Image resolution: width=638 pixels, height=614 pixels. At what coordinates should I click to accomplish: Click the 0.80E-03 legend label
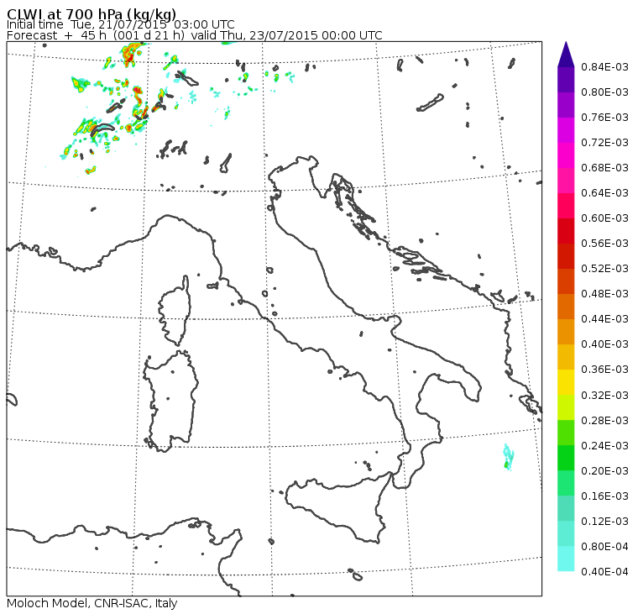click(604, 92)
